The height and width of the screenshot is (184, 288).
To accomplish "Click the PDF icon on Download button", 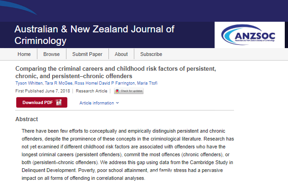I will (x=59, y=102).
